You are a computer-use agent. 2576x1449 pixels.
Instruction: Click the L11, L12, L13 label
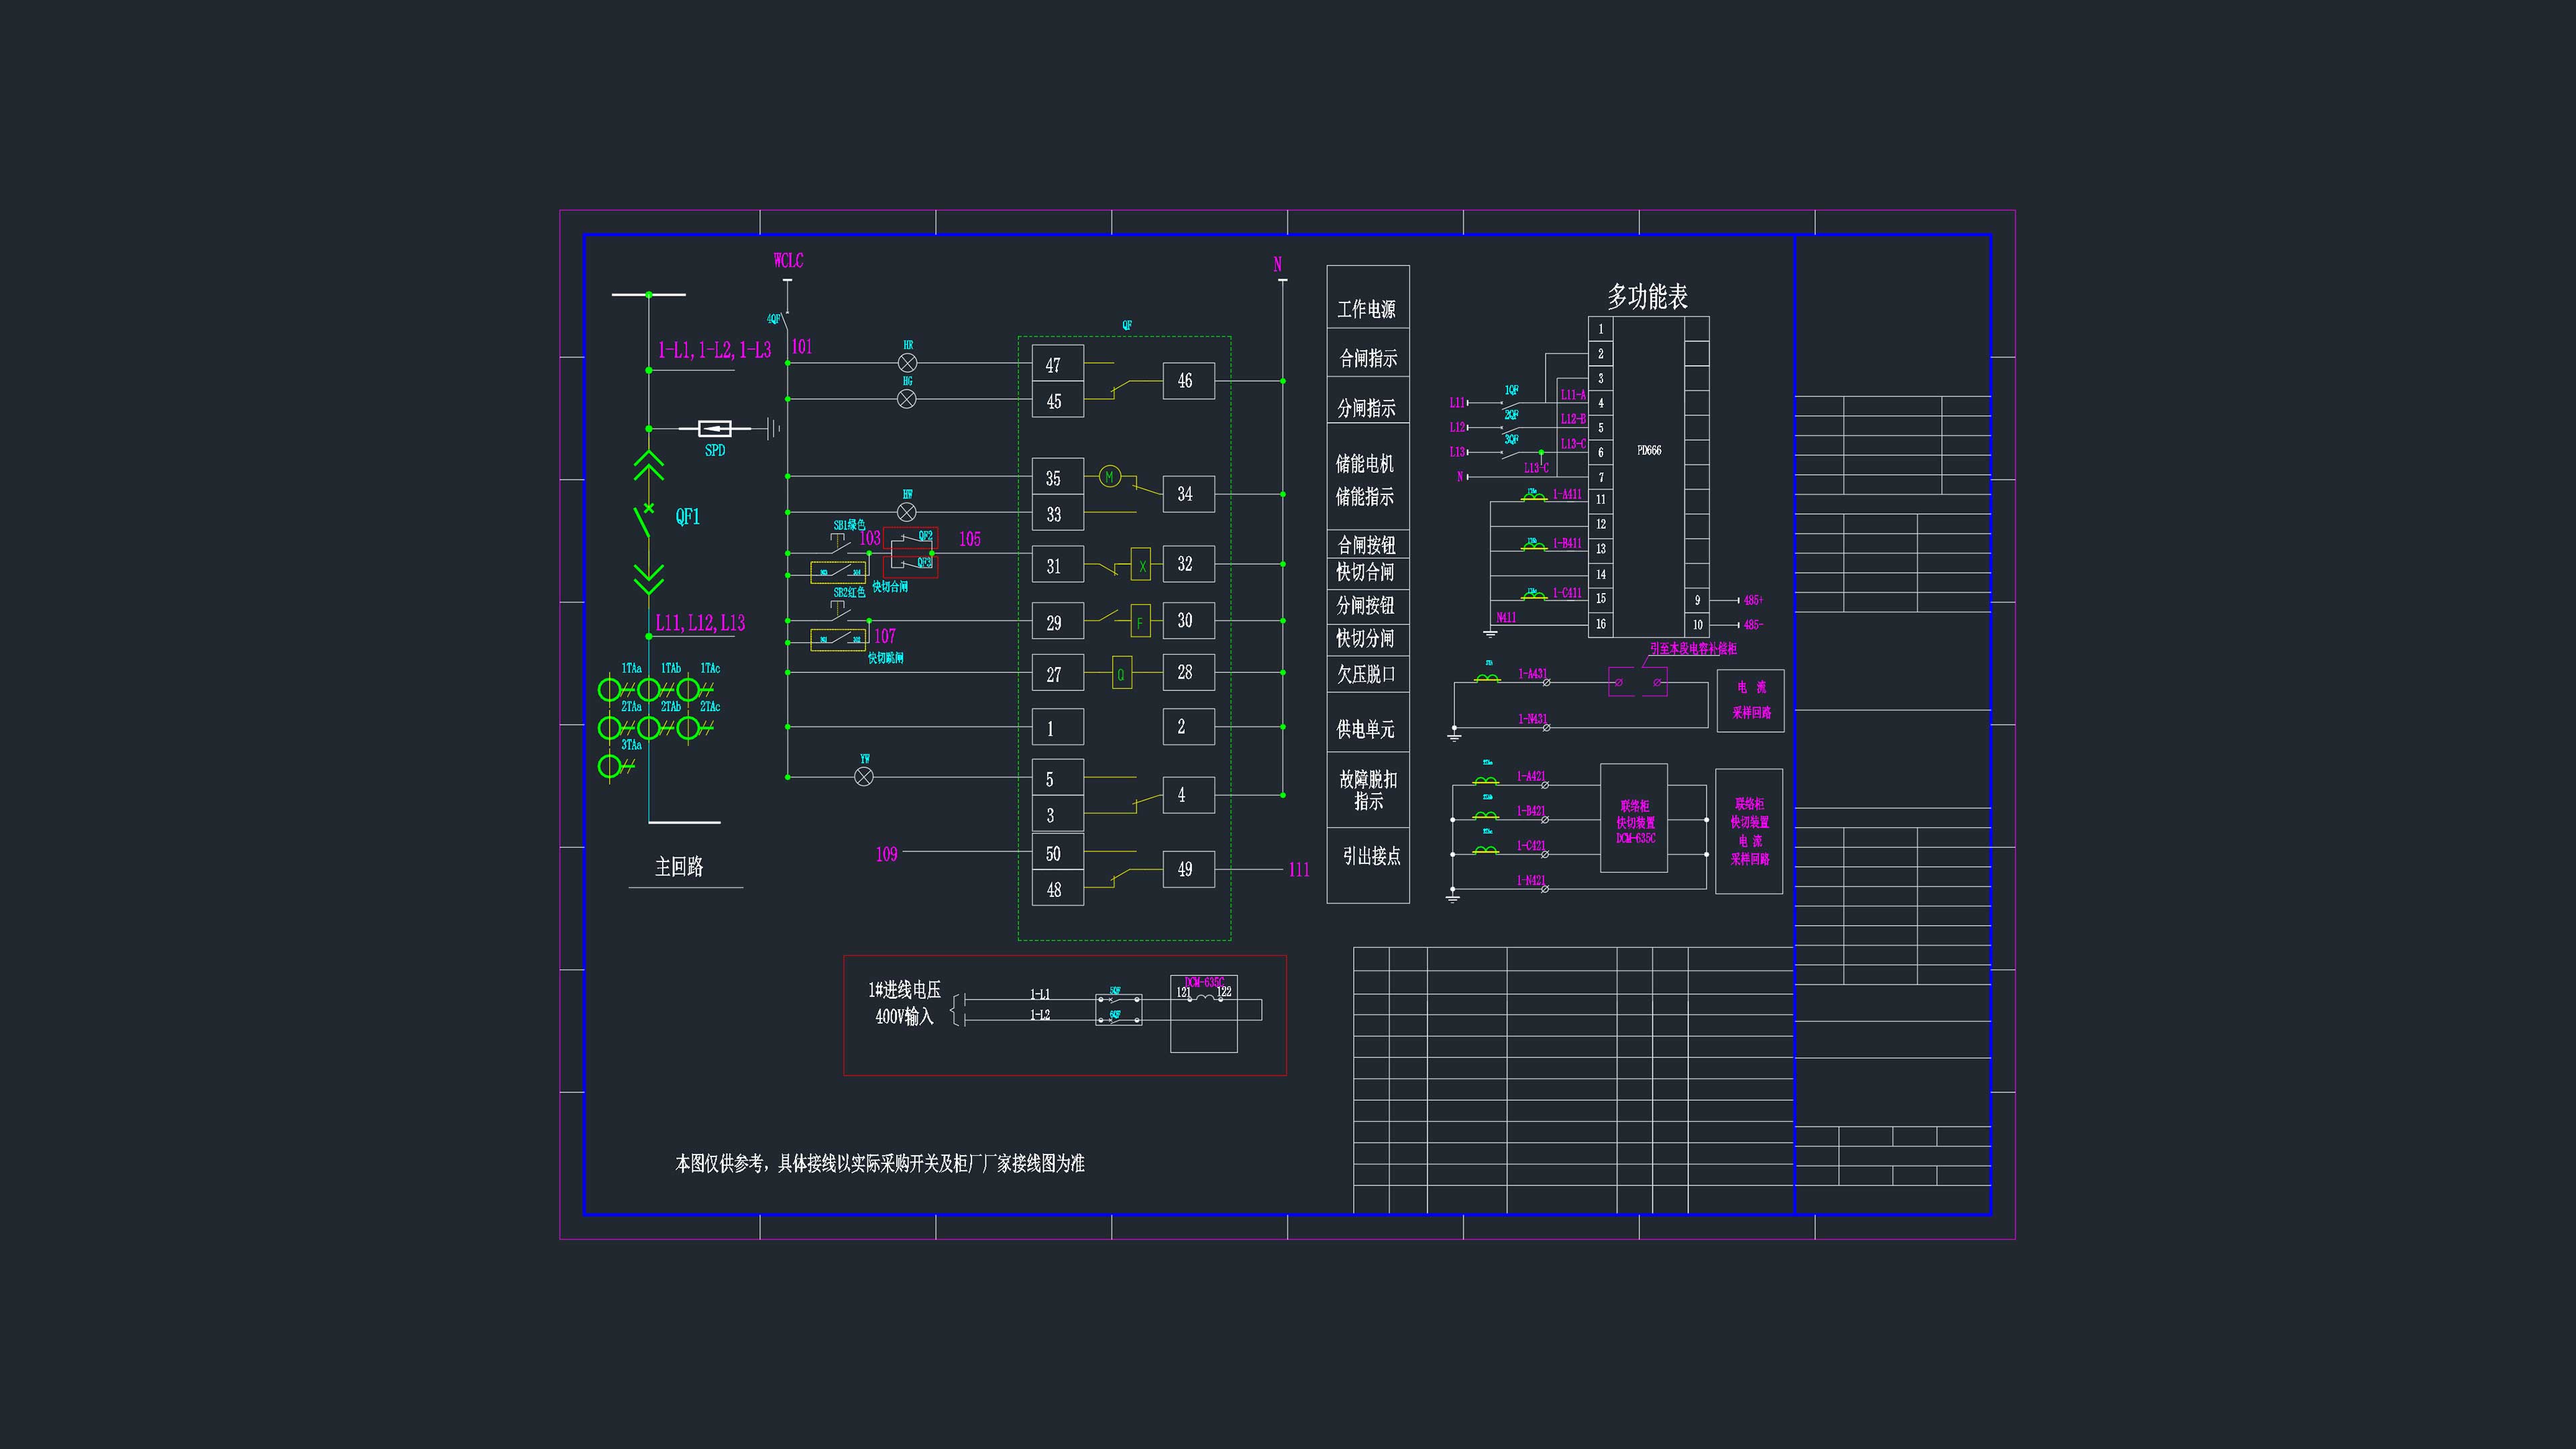[700, 623]
